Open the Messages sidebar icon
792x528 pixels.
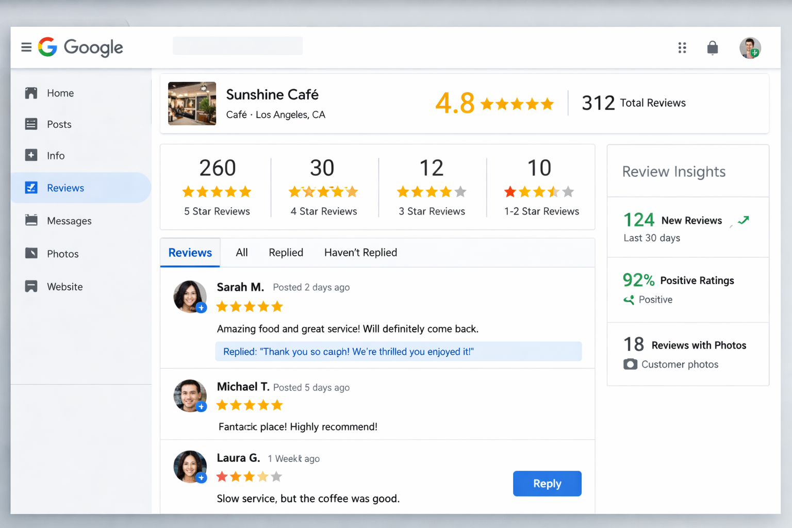click(x=31, y=221)
